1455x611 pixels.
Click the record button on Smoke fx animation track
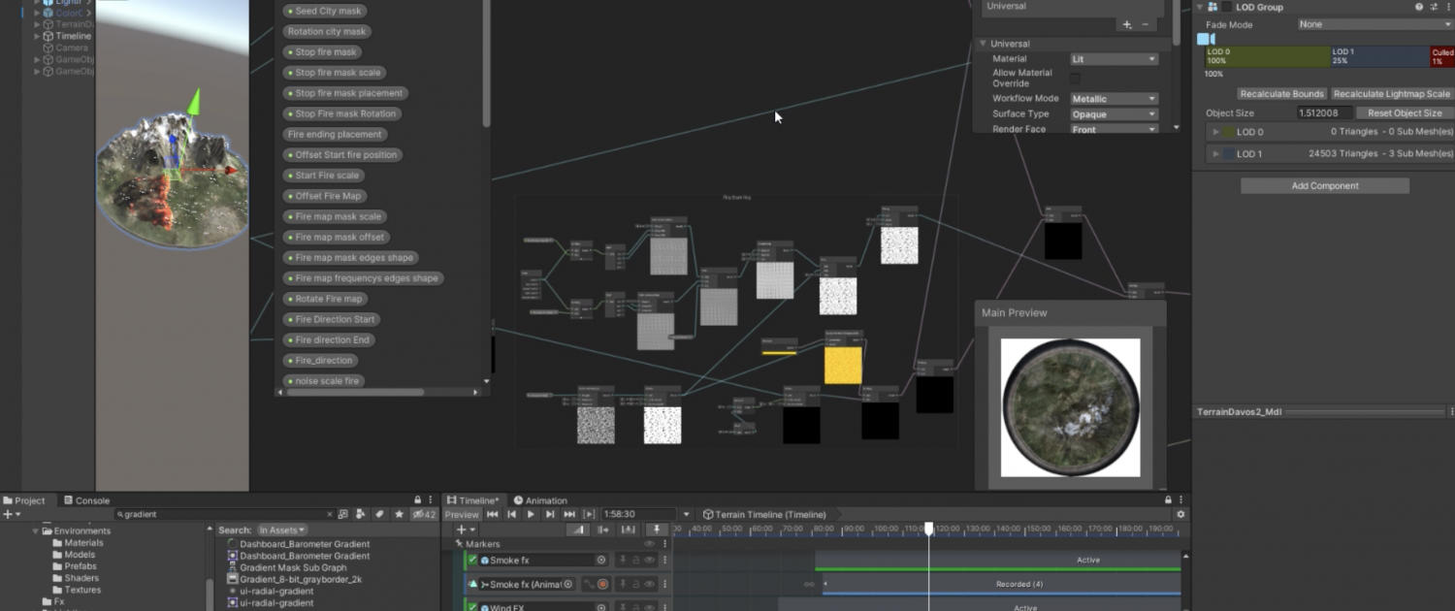tap(602, 584)
